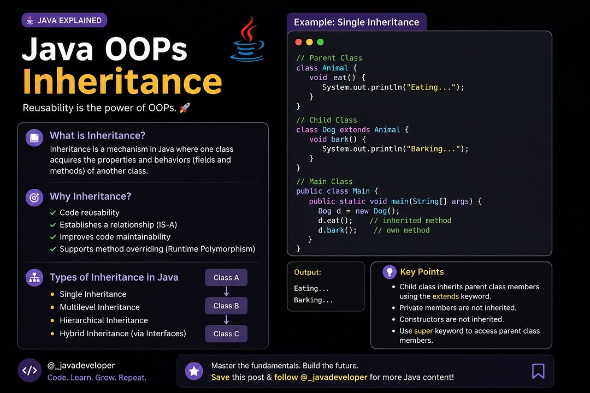The width and height of the screenshot is (590, 393).
Task: Click the Class B box
Action: (226, 306)
